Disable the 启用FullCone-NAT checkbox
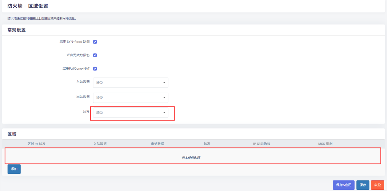Image resolution: width=387 pixels, height=191 pixels. pyautogui.click(x=95, y=68)
